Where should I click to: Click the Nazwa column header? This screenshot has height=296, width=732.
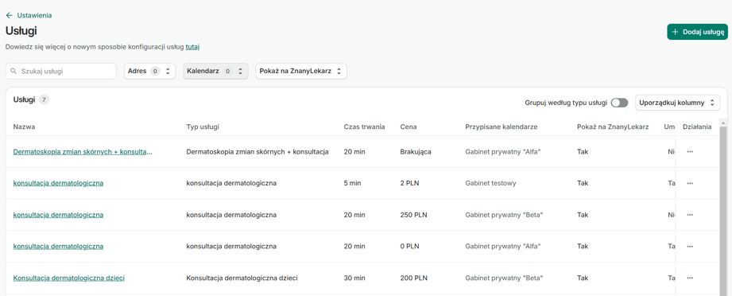(x=25, y=127)
